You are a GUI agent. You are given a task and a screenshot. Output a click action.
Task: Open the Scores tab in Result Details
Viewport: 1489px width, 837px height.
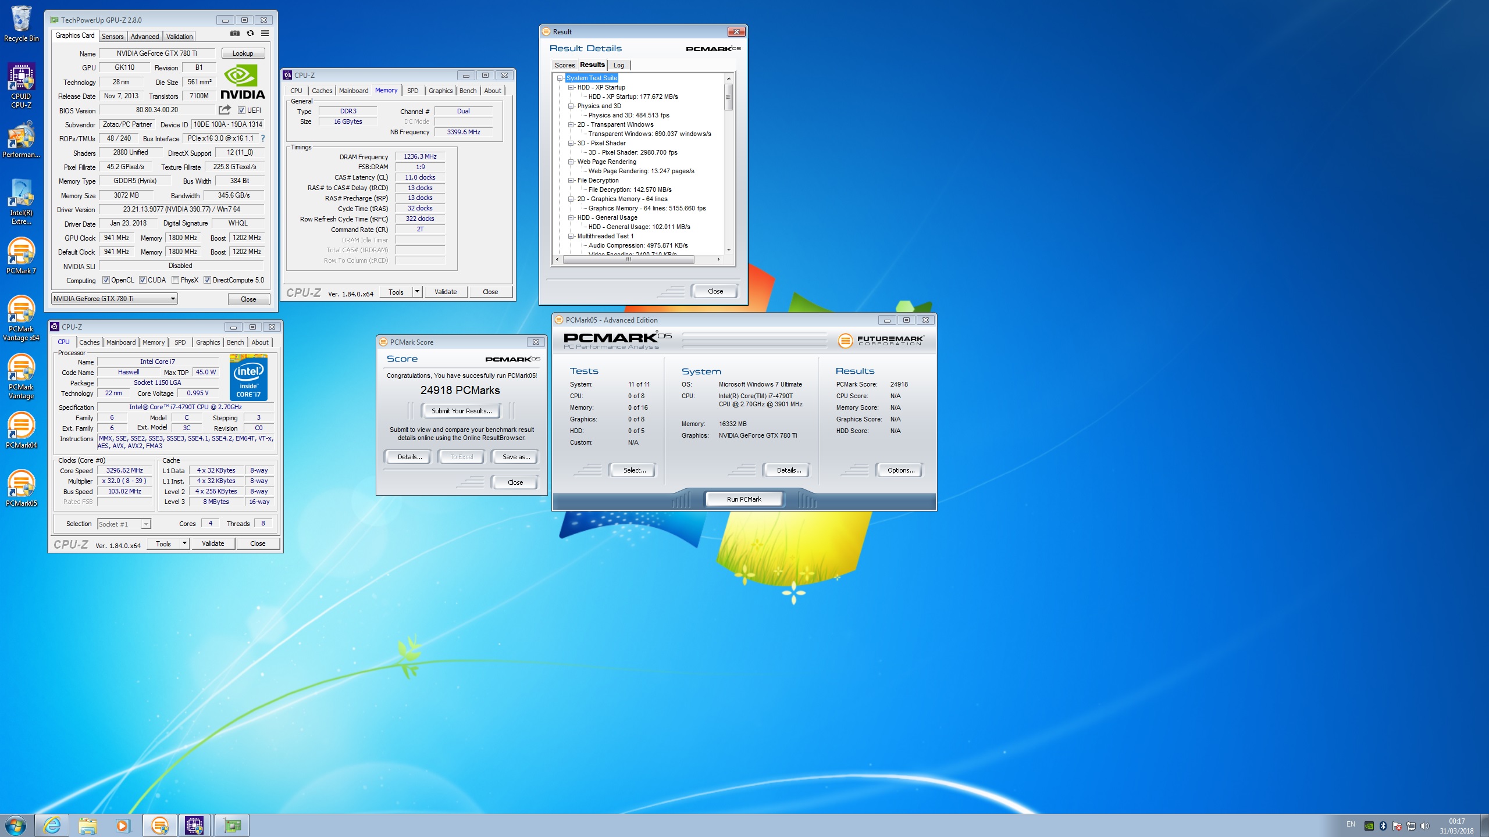564,65
